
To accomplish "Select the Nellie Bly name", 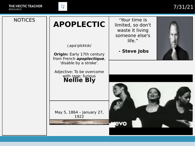I will click(80, 80).
